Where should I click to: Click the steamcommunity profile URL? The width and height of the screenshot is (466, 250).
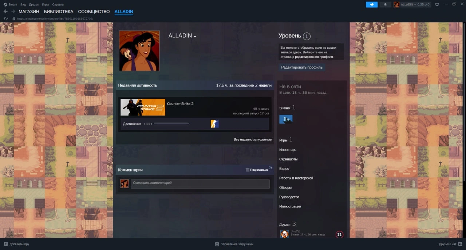(55, 19)
